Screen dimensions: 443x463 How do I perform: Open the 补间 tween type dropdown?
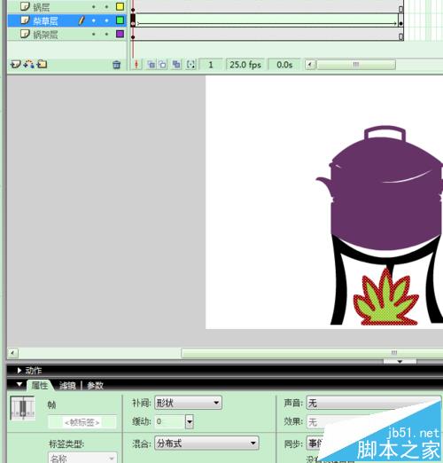(x=188, y=403)
